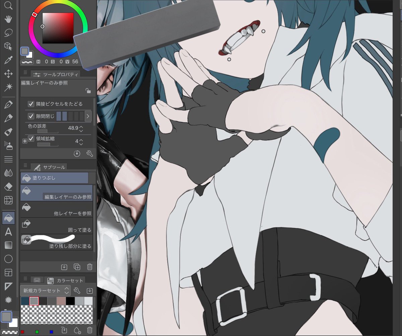Select the Hand pan tool
Image resolution: width=402 pixels, height=336 pixels.
8,19
